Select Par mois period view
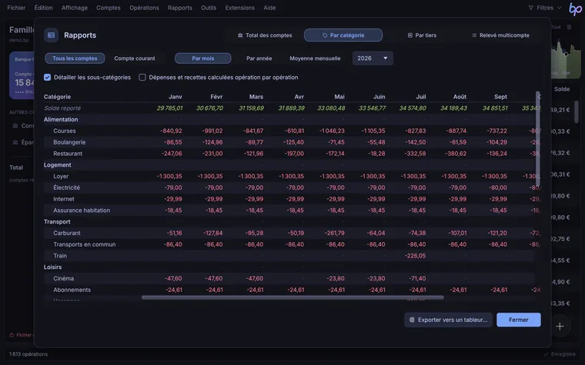This screenshot has width=585, height=365. pos(203,58)
